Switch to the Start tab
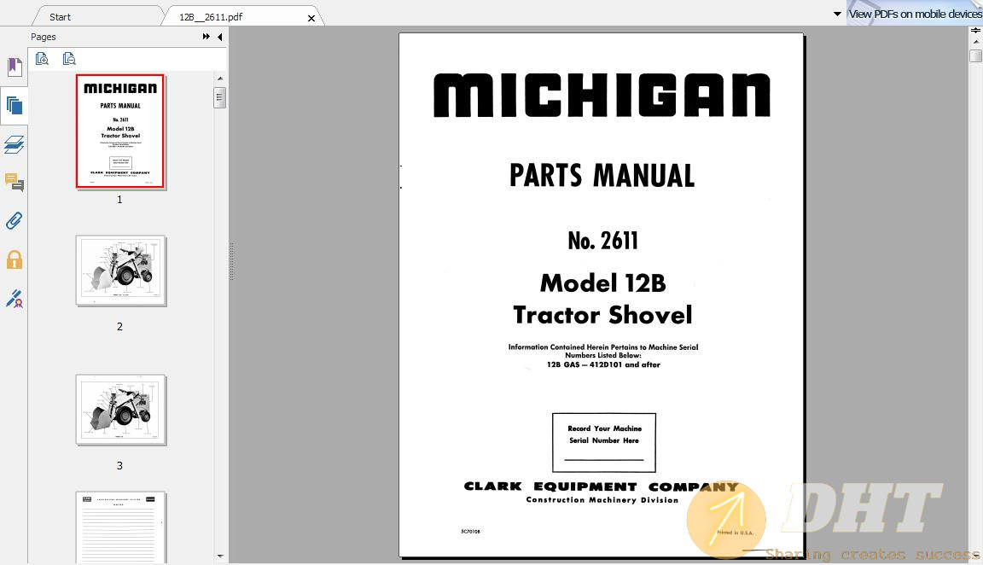 pos(61,17)
